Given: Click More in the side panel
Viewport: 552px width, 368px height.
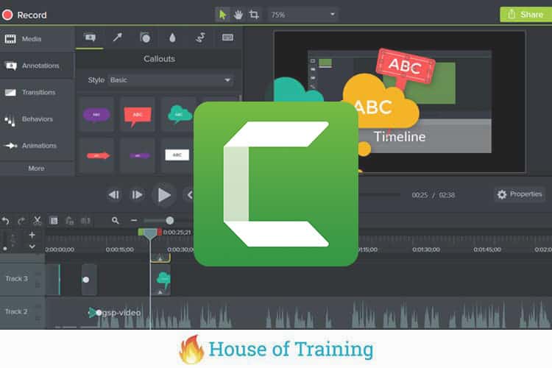Looking at the screenshot, I should (x=36, y=169).
